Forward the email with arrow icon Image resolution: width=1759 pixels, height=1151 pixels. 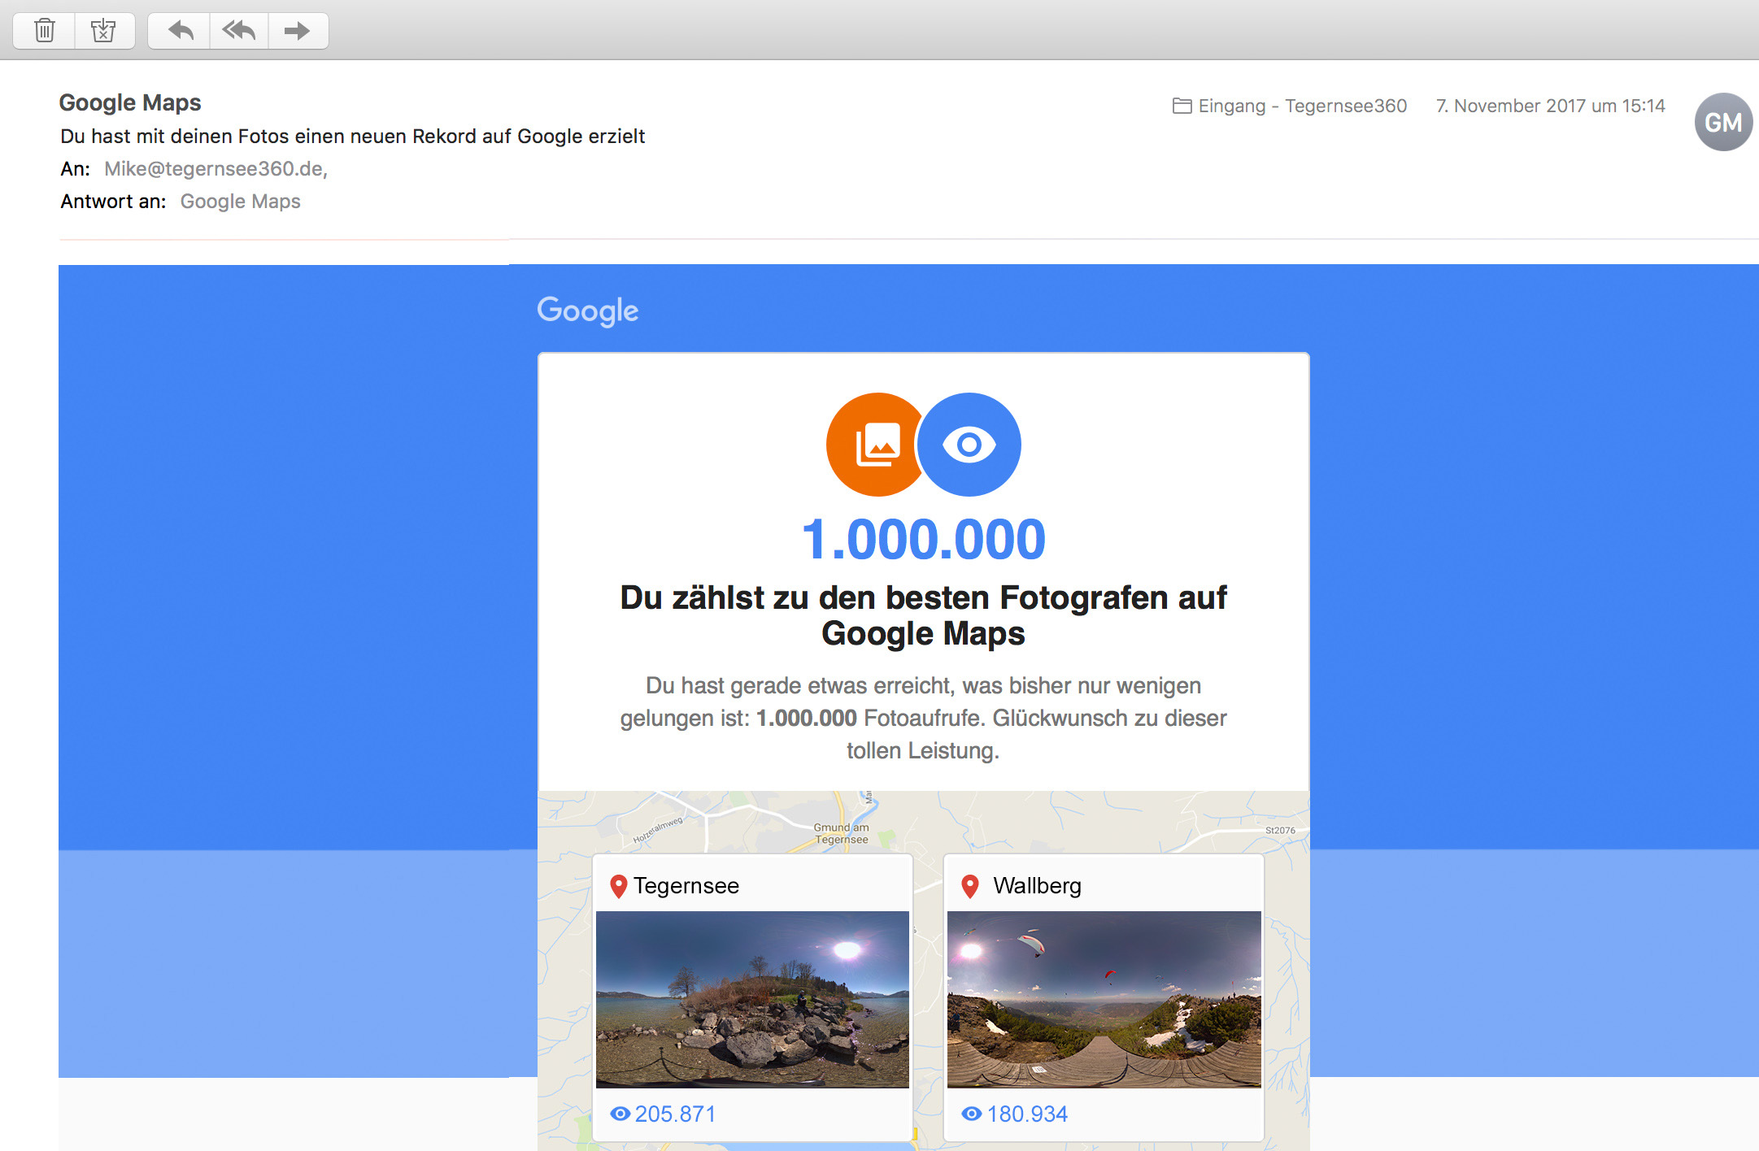click(298, 31)
